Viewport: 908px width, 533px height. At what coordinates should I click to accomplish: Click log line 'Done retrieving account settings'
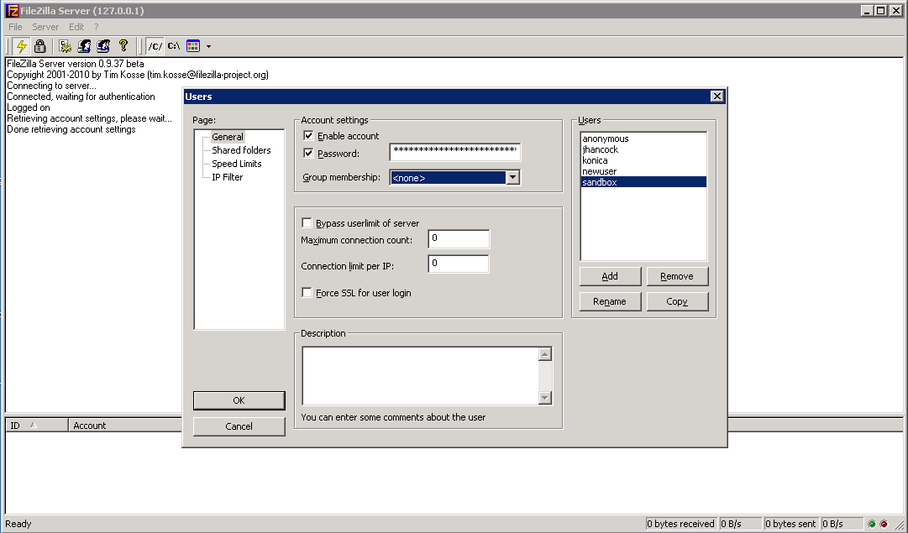pyautogui.click(x=71, y=129)
